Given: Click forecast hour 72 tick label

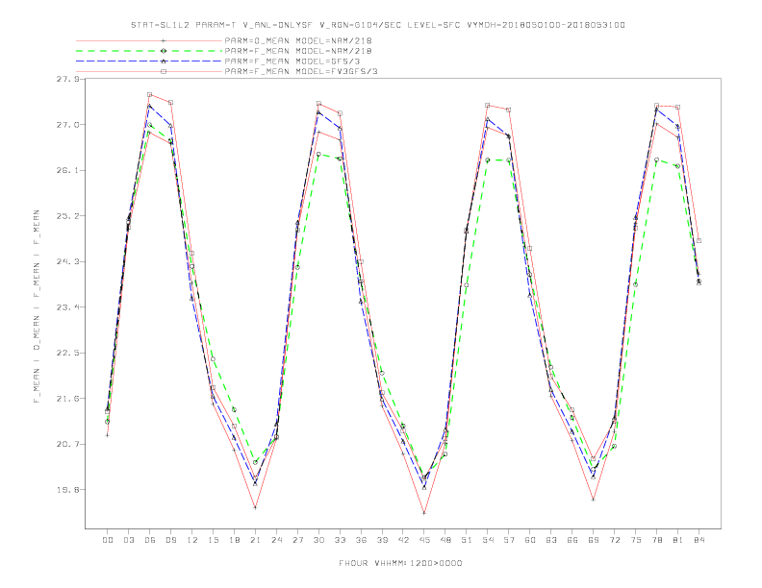Looking at the screenshot, I should 615,540.
